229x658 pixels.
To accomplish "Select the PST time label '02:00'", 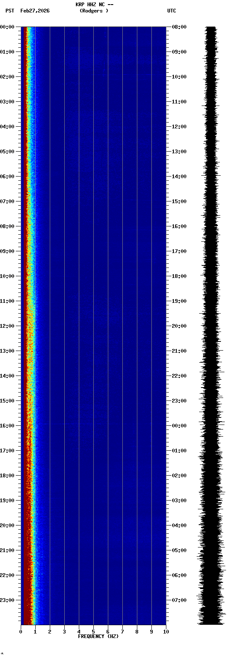I will pos(7,77).
